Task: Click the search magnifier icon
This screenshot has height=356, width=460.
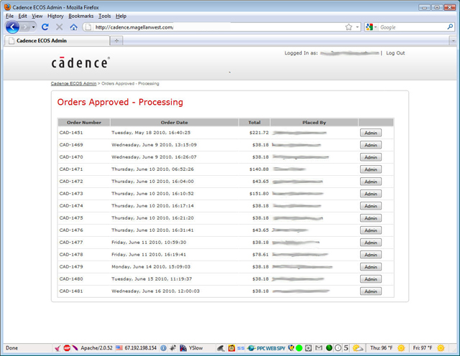Action: tap(450, 27)
